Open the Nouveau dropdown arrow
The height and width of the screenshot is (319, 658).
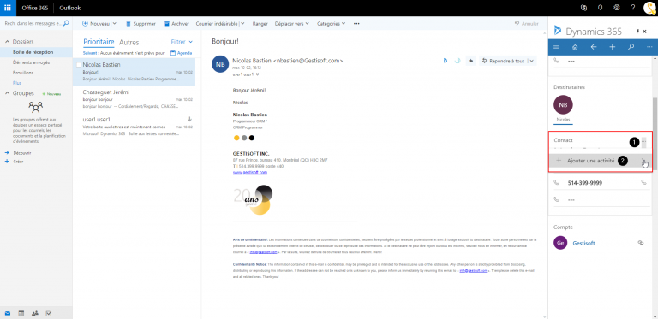click(114, 24)
